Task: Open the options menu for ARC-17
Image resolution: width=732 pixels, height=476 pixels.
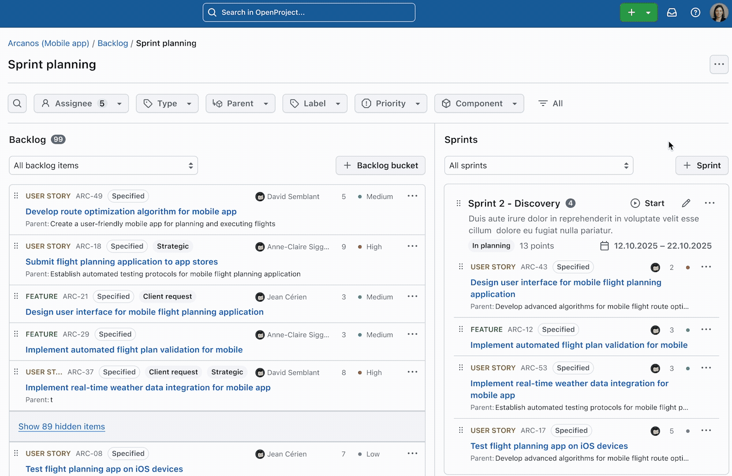Action: click(x=706, y=430)
